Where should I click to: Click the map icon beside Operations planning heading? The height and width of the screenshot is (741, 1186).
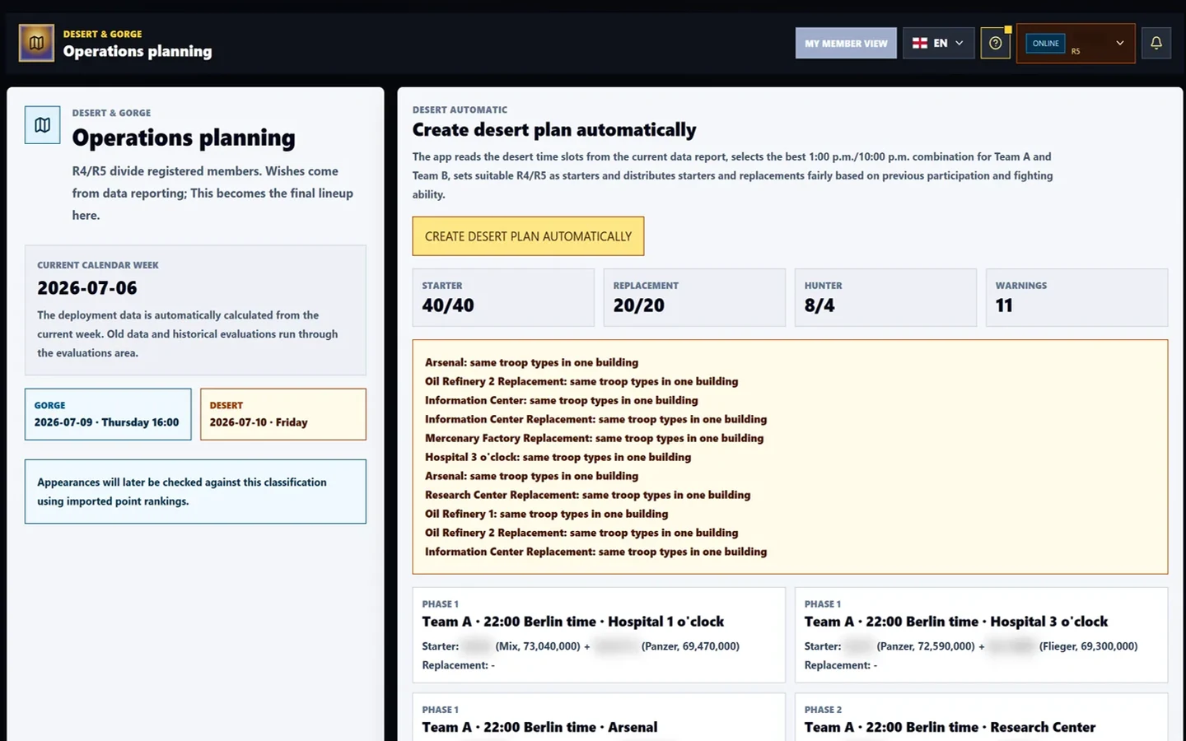pos(42,125)
